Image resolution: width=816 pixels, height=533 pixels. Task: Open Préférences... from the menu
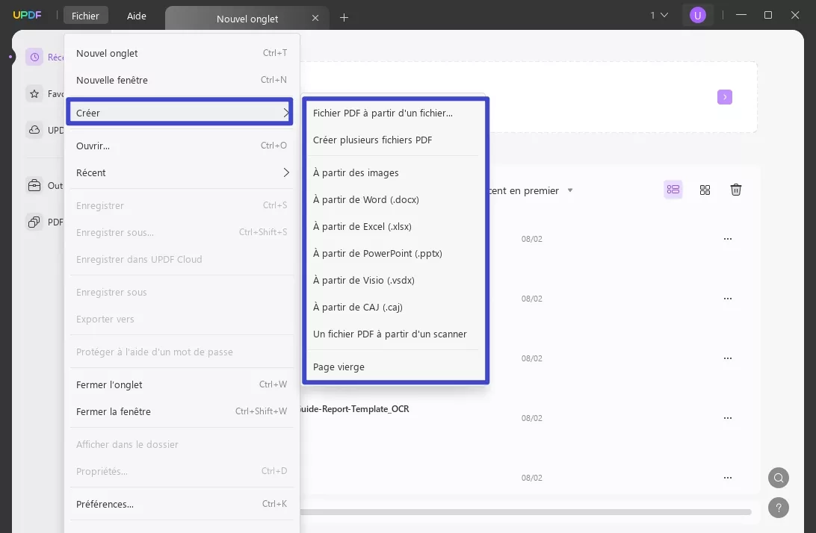tap(182, 505)
